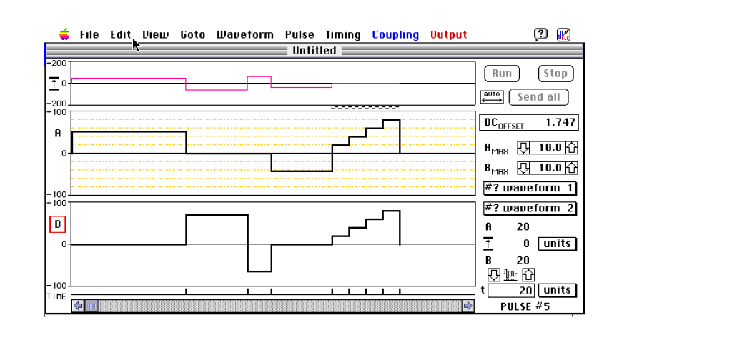The height and width of the screenshot is (355, 732).
Task: Click units button beside t field
Action: tap(558, 290)
